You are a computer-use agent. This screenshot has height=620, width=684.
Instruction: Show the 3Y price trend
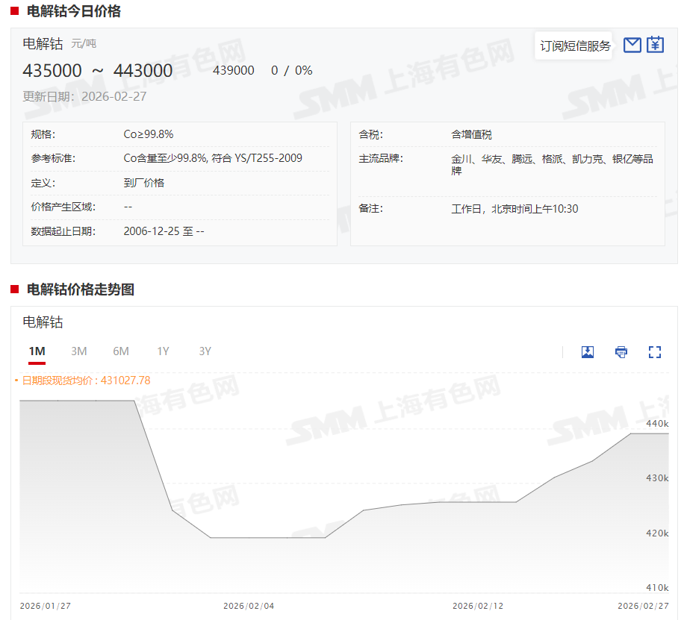(205, 351)
